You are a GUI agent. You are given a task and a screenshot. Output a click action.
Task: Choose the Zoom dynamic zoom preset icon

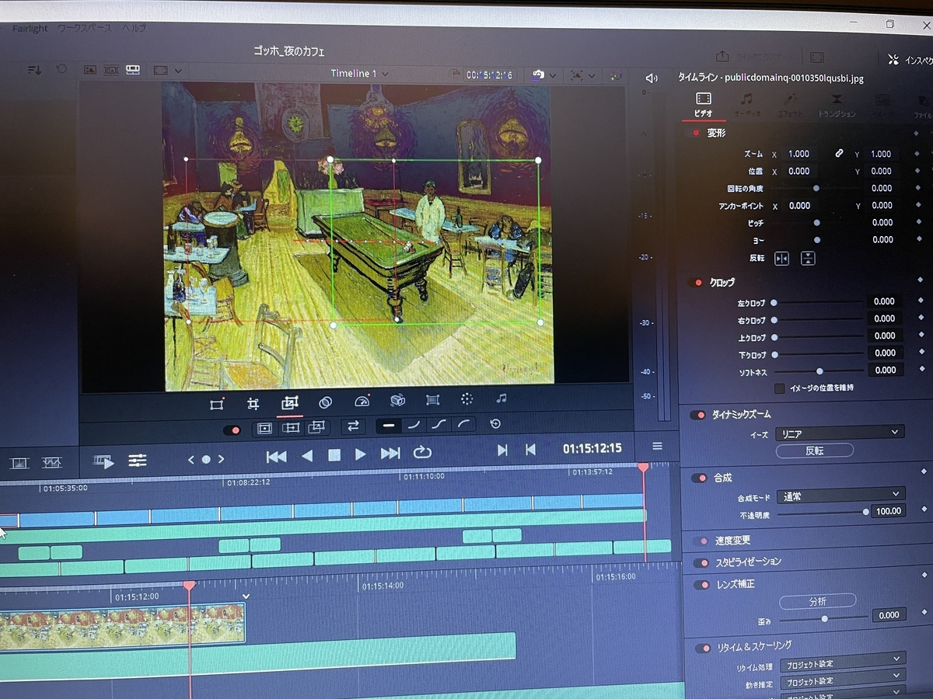[x=264, y=428]
